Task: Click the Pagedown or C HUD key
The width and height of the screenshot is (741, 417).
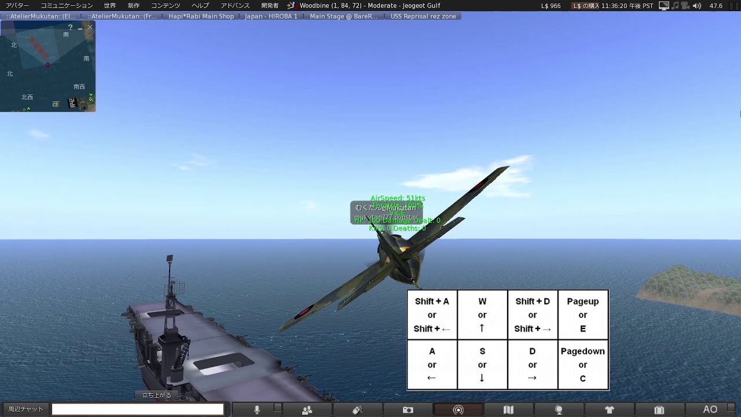Action: (583, 365)
